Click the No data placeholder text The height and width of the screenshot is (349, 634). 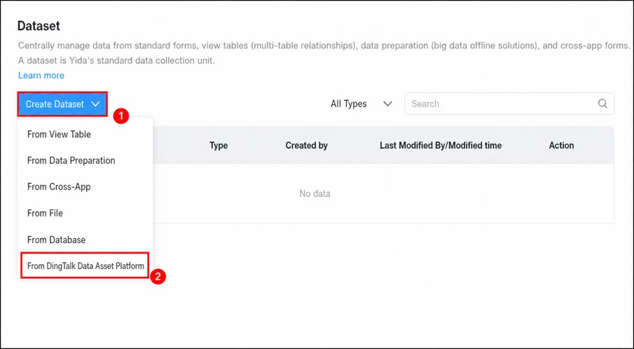pos(315,193)
